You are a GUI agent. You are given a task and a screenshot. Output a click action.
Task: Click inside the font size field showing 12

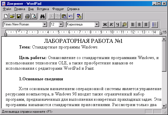[x=55, y=25]
